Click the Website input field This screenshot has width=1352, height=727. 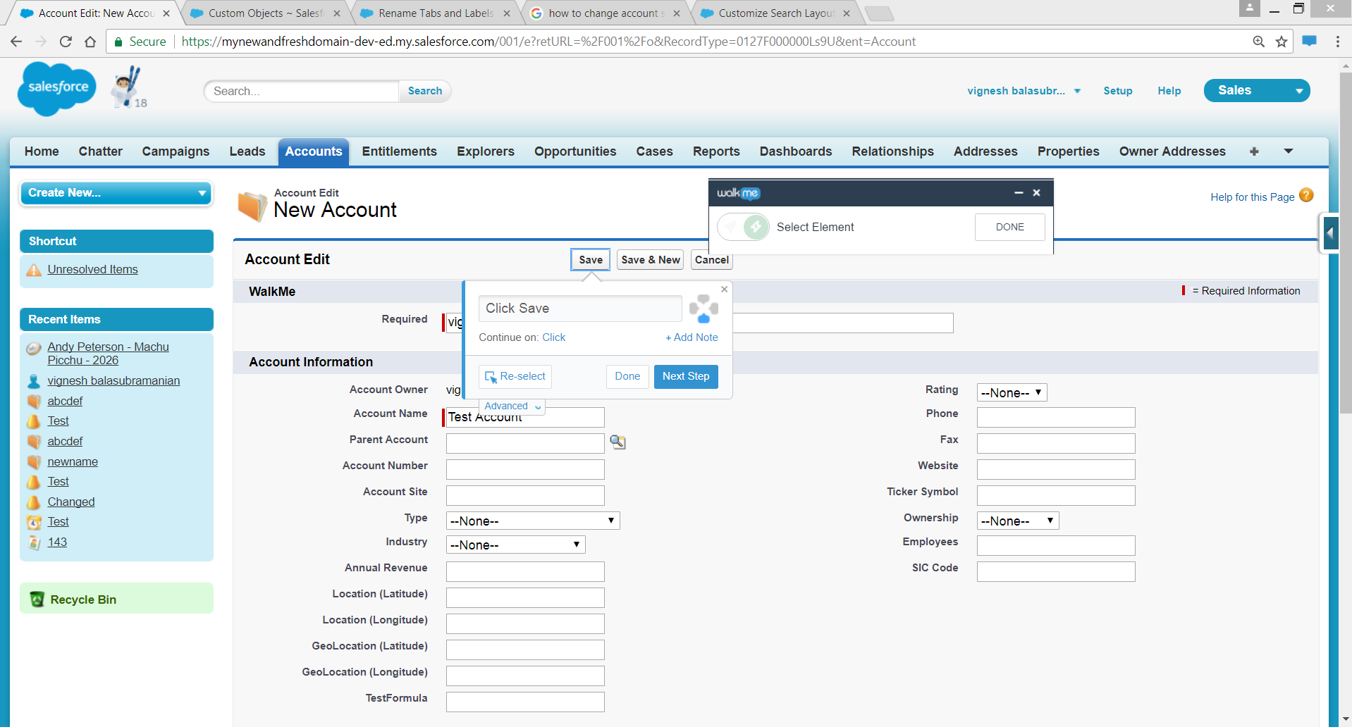click(x=1056, y=469)
